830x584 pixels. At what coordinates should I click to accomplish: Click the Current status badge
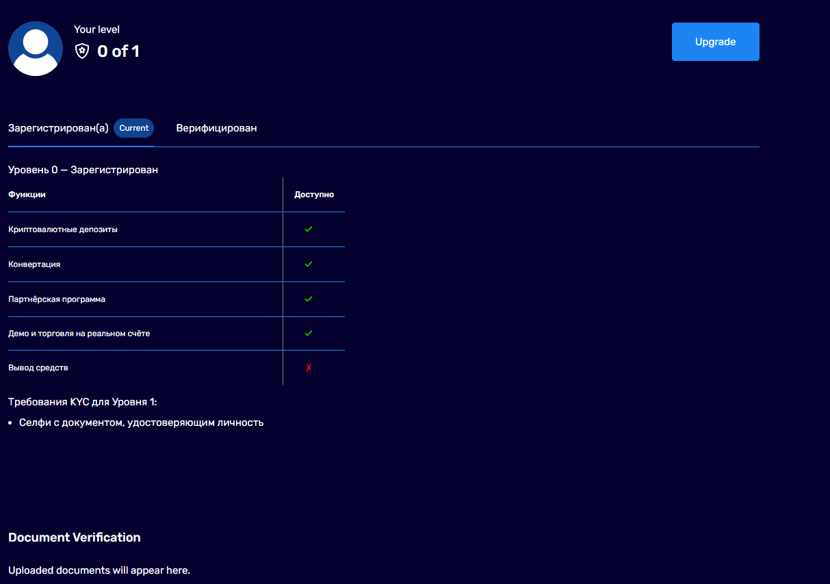coord(134,128)
